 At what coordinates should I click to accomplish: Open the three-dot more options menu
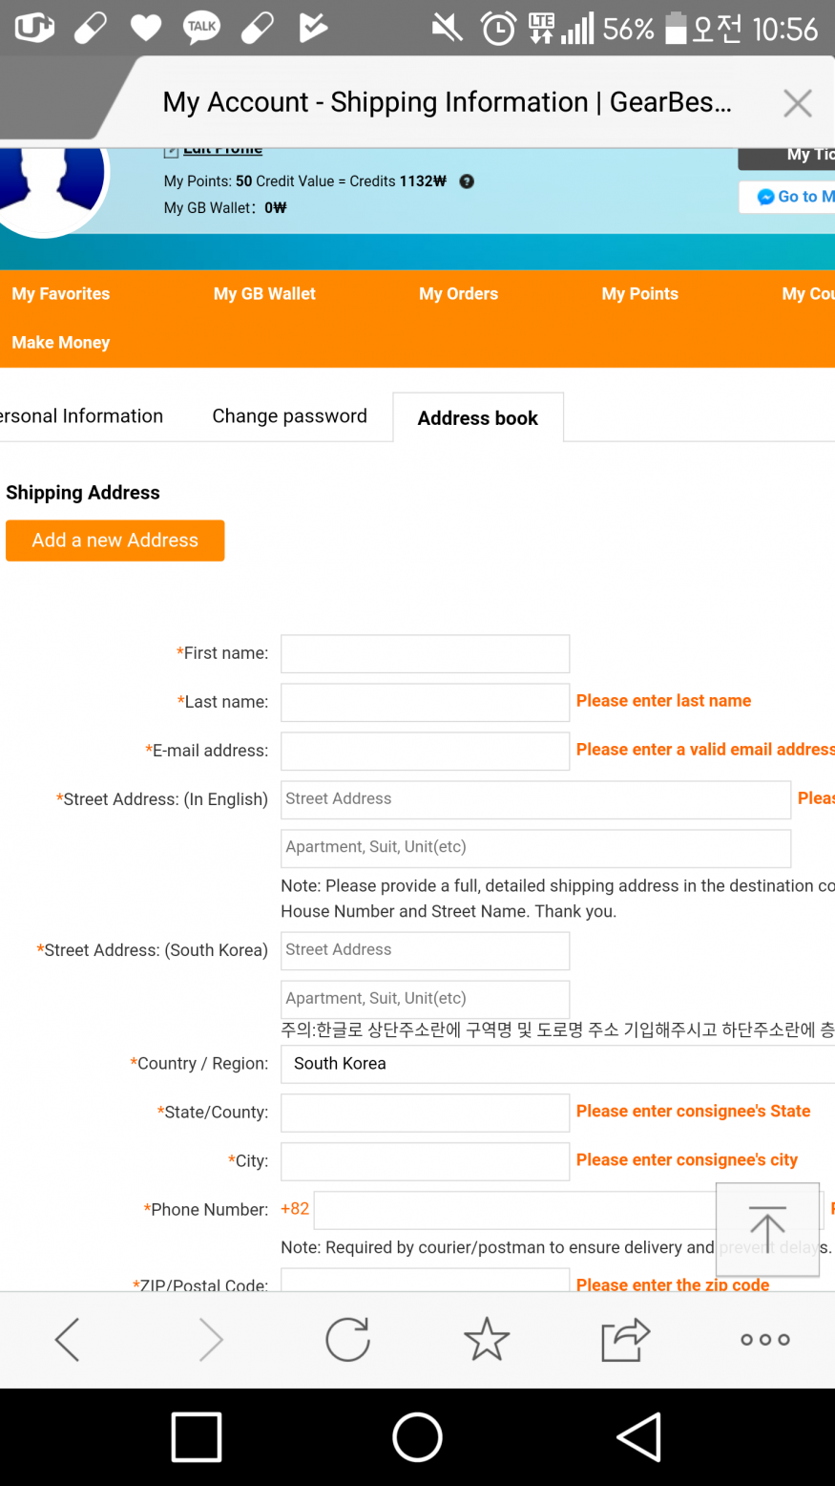[765, 1339]
